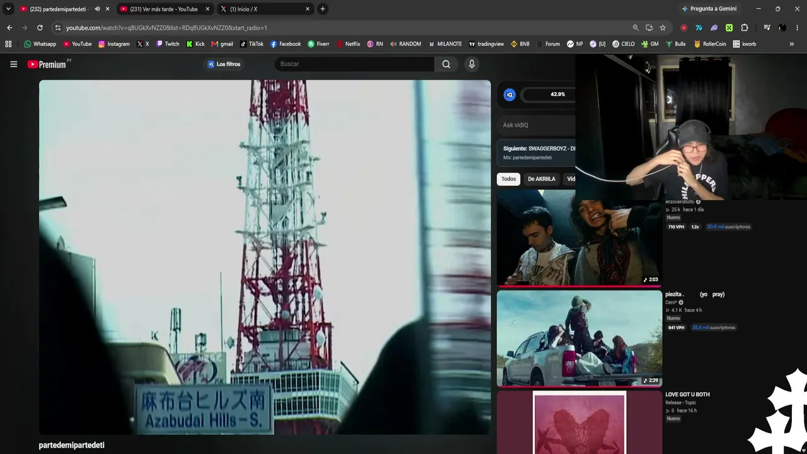This screenshot has height=454, width=807.
Task: Open the kworb bookmark
Action: 744,44
